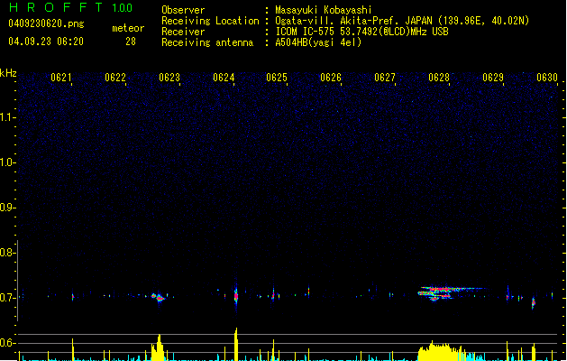Image resolution: width=567 pixels, height=361 pixels.
Task: Click the 0.6 kHz frequency tick label
Action: pyautogui.click(x=7, y=343)
